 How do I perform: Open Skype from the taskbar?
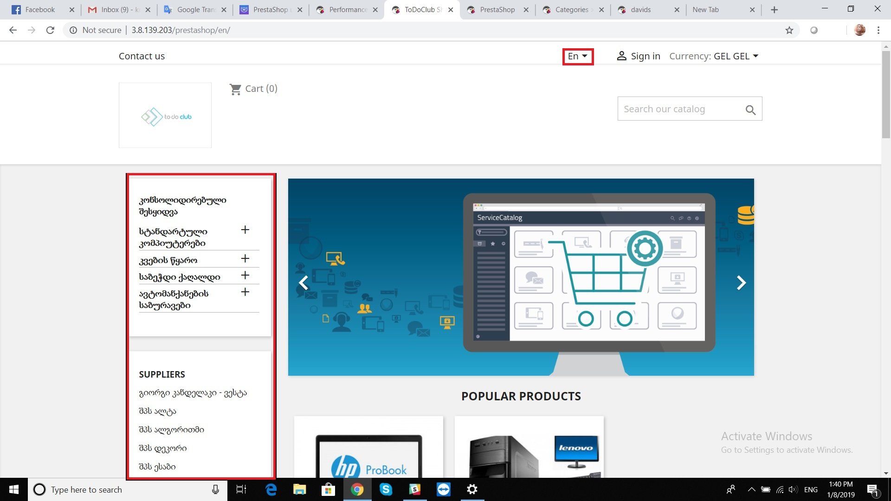click(x=386, y=489)
